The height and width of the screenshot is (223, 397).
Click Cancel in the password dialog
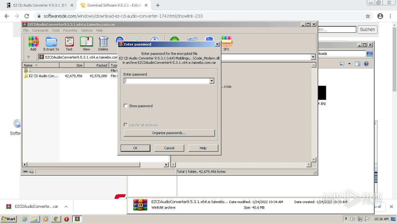tap(169, 148)
